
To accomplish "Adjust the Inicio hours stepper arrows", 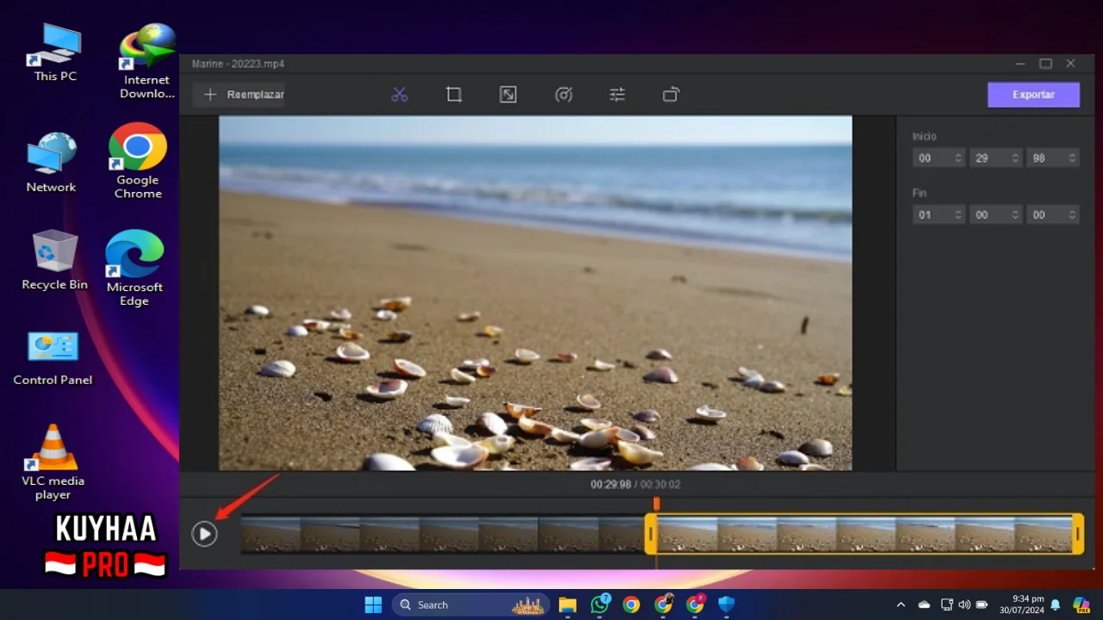I will (x=957, y=158).
